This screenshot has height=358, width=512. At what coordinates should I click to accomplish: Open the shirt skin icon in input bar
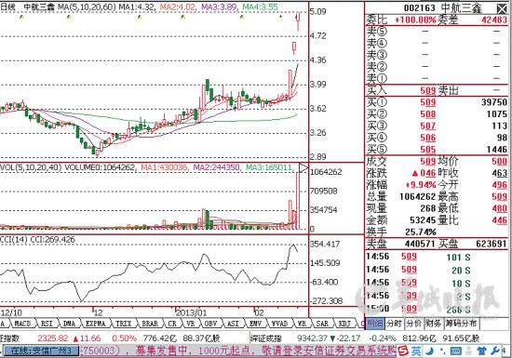tap(481, 351)
